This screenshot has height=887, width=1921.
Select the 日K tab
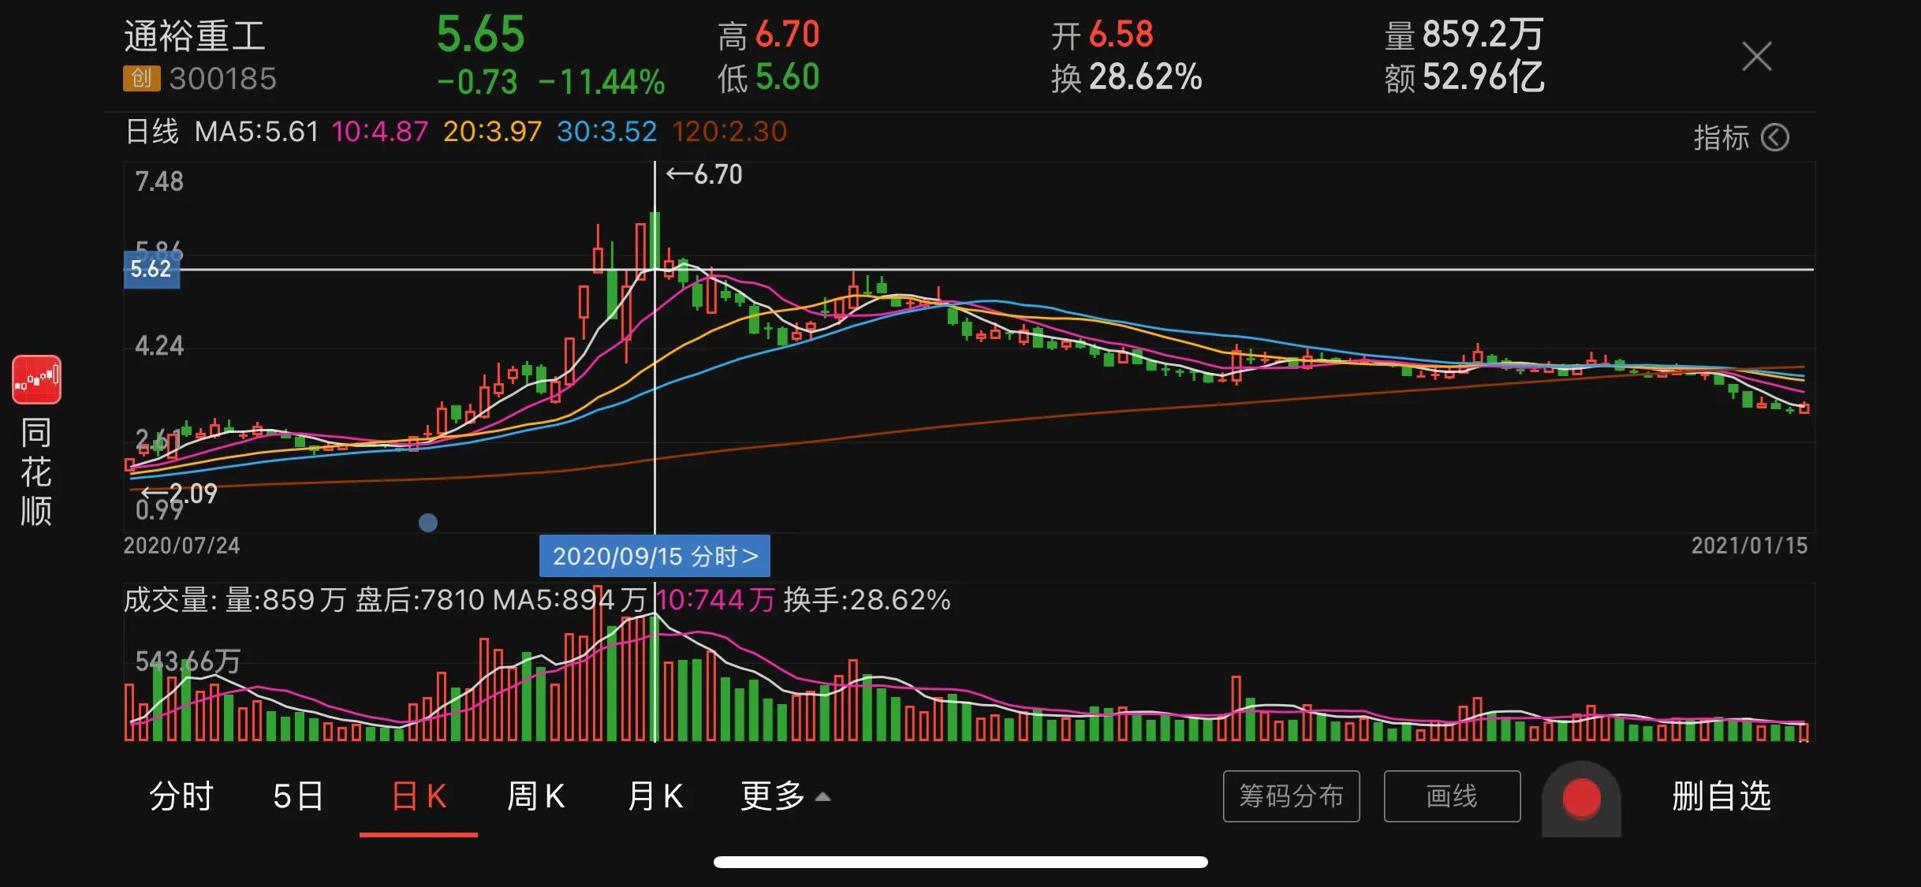[x=419, y=796]
